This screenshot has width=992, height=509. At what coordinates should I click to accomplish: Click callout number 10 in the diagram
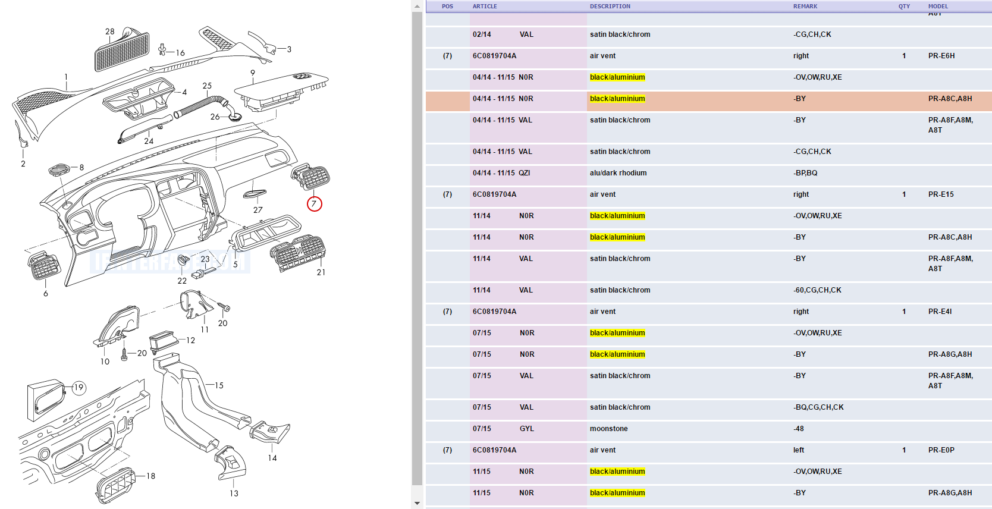pos(105,362)
